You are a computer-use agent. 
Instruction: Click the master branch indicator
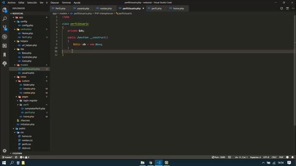point(7,157)
